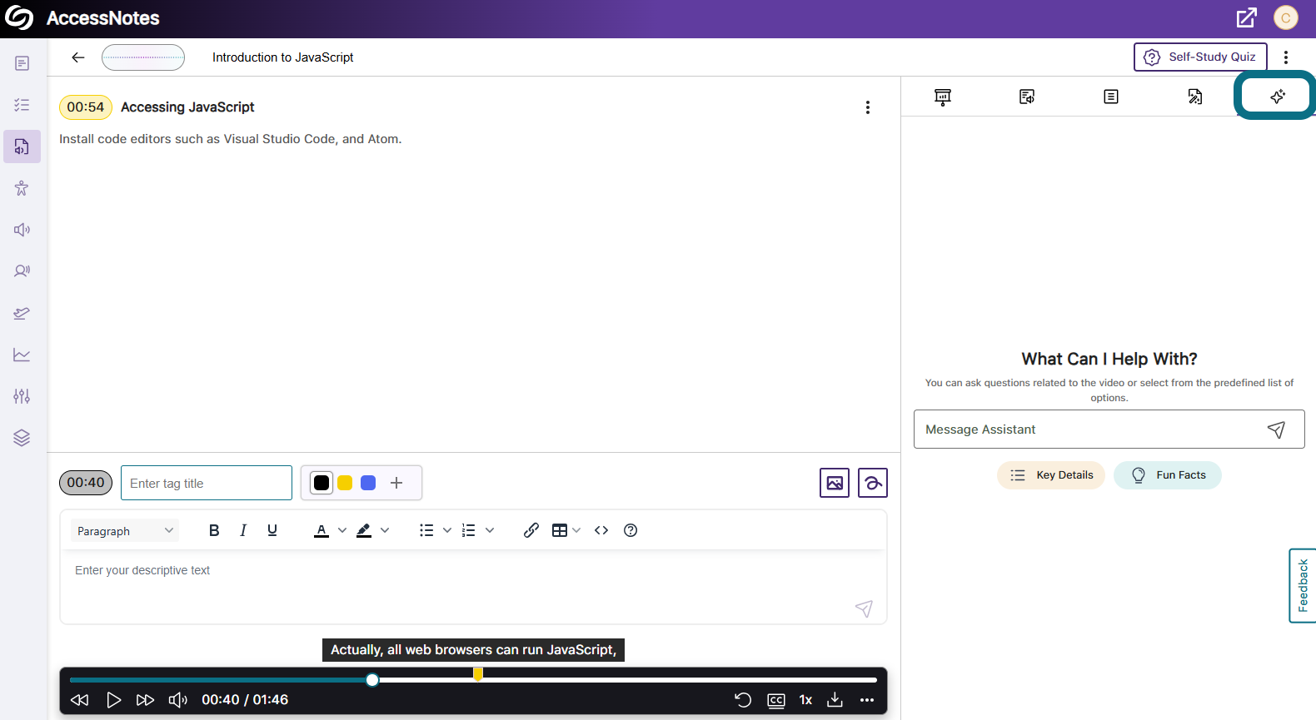The width and height of the screenshot is (1316, 720).
Task: Change the 1x playback speed
Action: (805, 700)
